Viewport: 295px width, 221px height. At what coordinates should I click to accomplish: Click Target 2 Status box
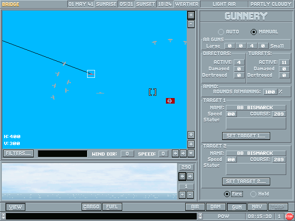pos(256,169)
